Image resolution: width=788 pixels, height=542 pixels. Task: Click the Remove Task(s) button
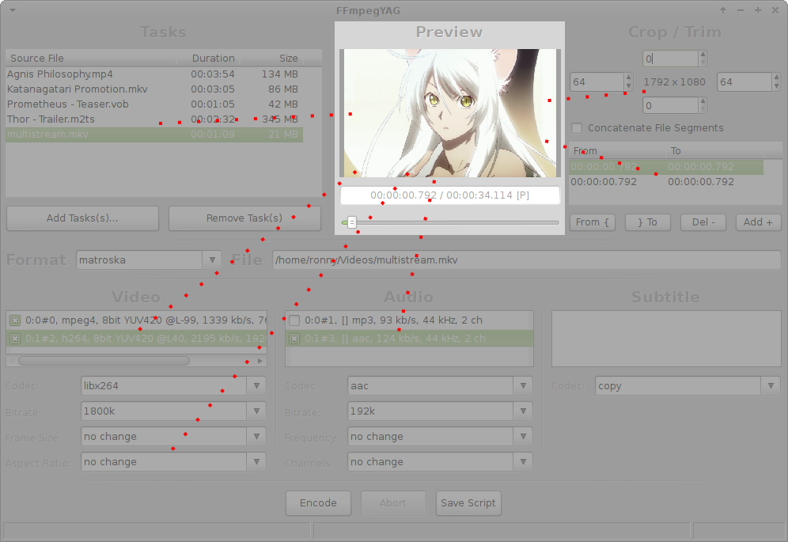point(244,218)
